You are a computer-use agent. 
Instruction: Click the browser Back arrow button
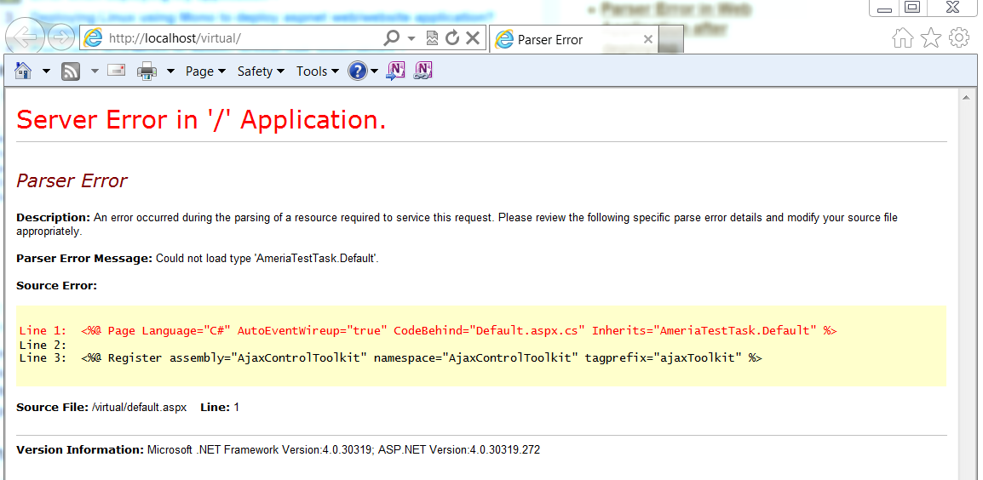[25, 38]
